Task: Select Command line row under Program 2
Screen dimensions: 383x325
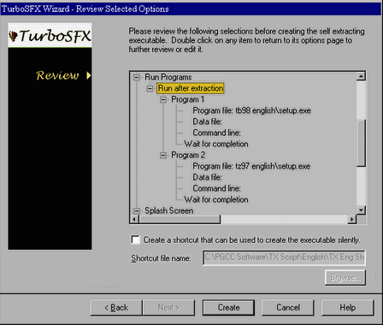Action: (x=216, y=188)
